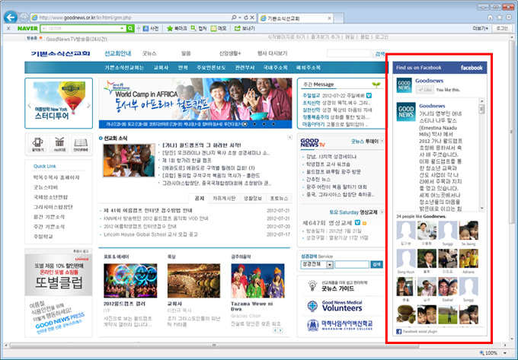Click the Bible search submit button
The width and height of the screenshot is (518, 360).
point(376,264)
